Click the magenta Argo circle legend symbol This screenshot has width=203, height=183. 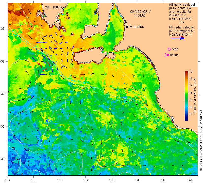click(169, 49)
